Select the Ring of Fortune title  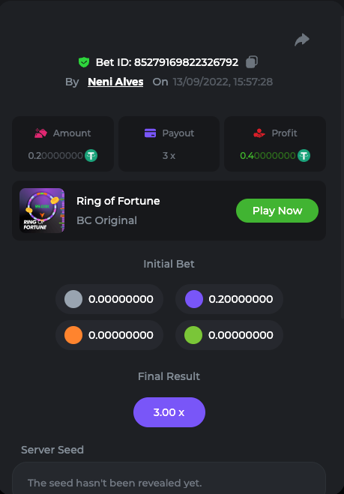(x=118, y=201)
